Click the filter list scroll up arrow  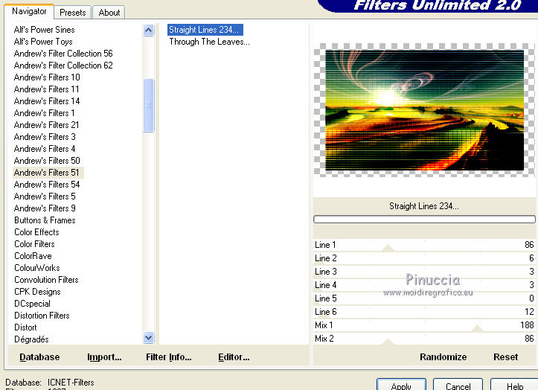pos(148,31)
